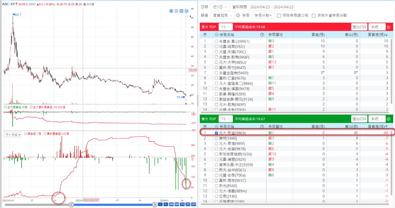Click the timeline scrollbar handle below the chart
Viewport: 395px width, 208px height.
(113, 204)
